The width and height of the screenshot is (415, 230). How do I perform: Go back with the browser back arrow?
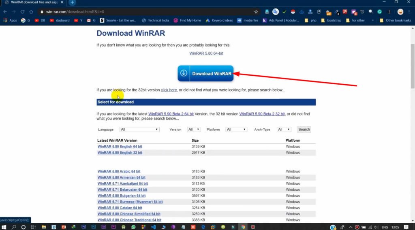5,12
